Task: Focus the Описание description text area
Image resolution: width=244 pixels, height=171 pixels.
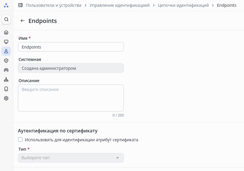Action: pos(71,98)
